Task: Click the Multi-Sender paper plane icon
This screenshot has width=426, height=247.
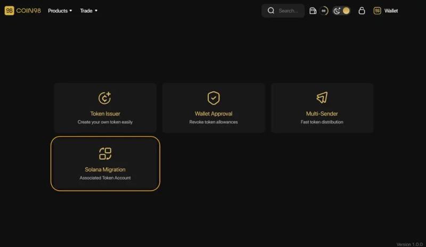Action: coord(322,97)
